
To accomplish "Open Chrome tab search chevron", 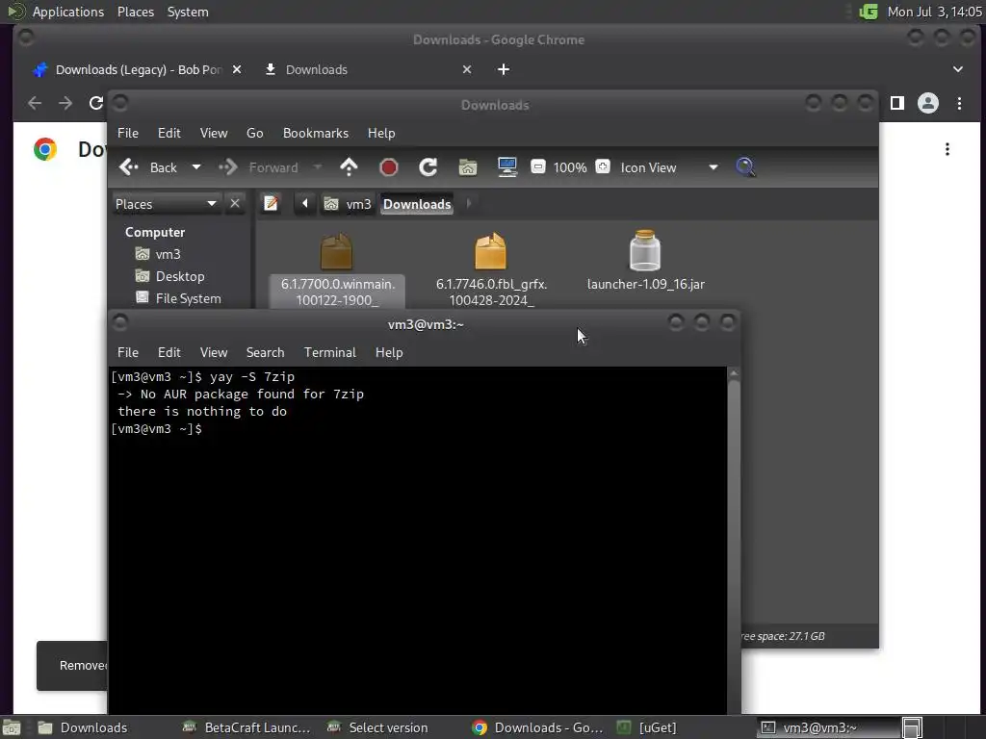I will pos(958,69).
